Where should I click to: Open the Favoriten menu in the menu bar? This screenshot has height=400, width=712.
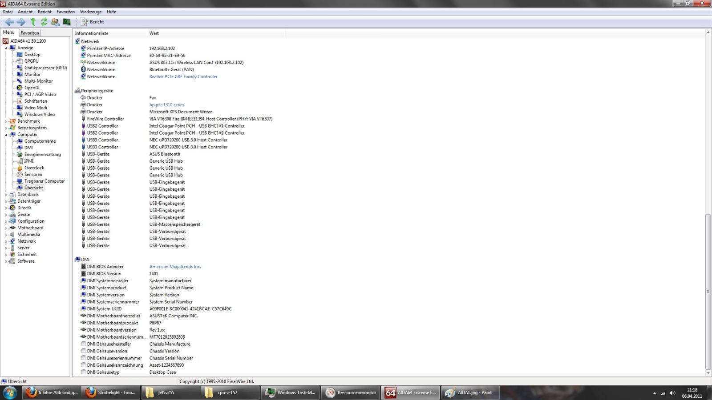pyautogui.click(x=65, y=12)
